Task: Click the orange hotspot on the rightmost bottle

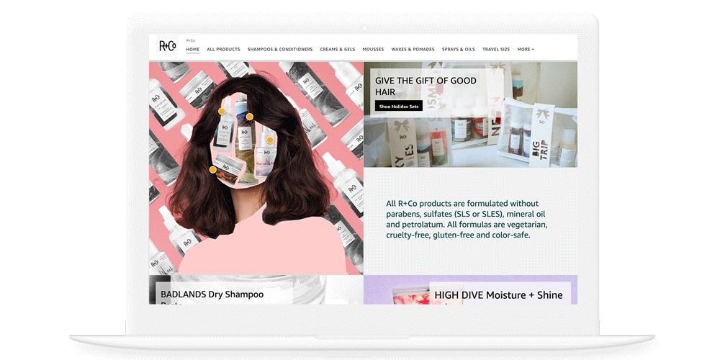Action: click(x=271, y=140)
